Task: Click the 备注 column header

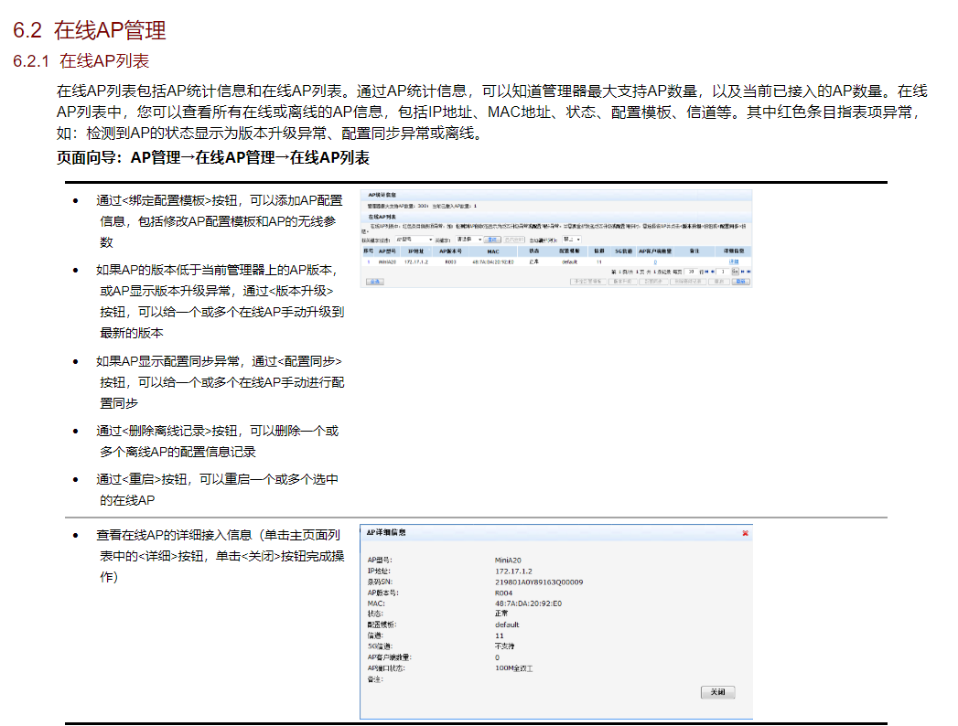Action: click(x=694, y=251)
